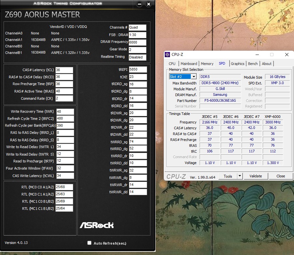Click the Close button in CPU-Z
The height and width of the screenshot is (255, 294).
point(281,176)
